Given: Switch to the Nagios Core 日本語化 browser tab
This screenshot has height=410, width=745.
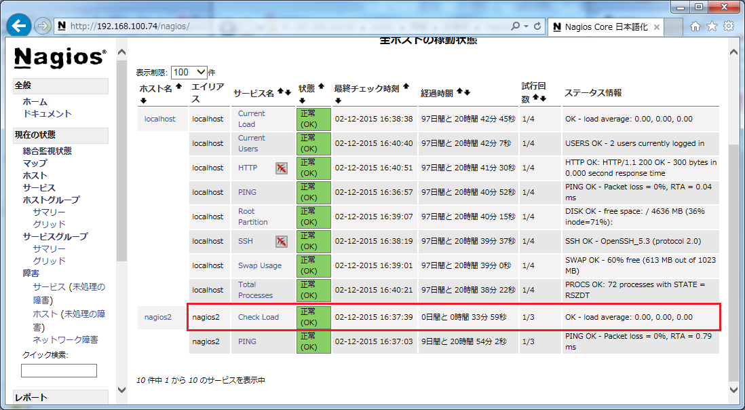Looking at the screenshot, I should (x=606, y=27).
